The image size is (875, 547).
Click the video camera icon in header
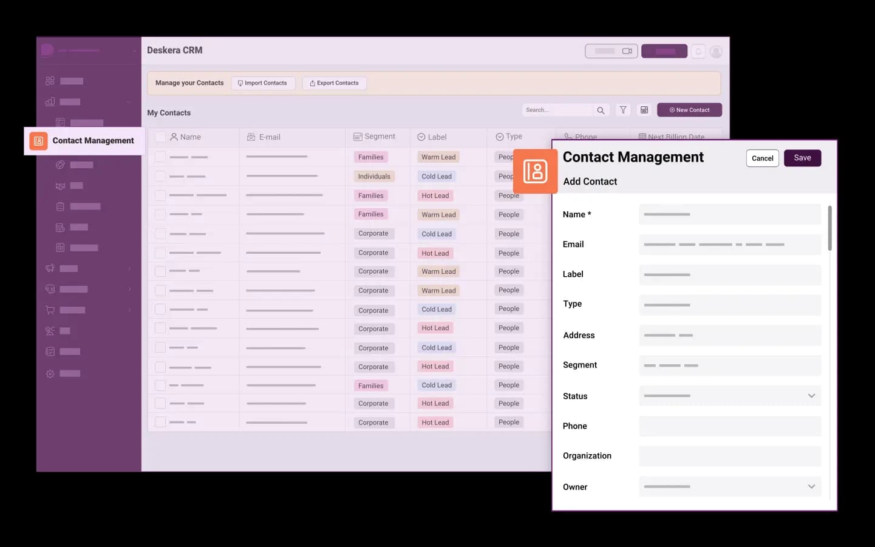627,51
